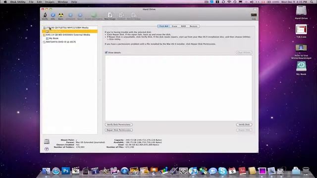This screenshot has width=317, height=178.
Task: Open the Info toolbar icon
Action: [x=53, y=16]
